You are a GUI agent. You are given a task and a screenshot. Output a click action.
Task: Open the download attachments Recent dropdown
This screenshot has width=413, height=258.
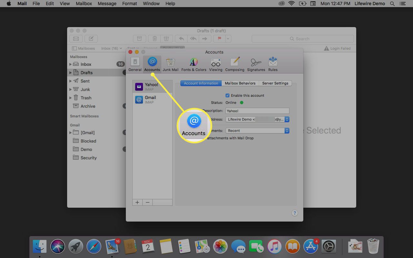tap(257, 131)
